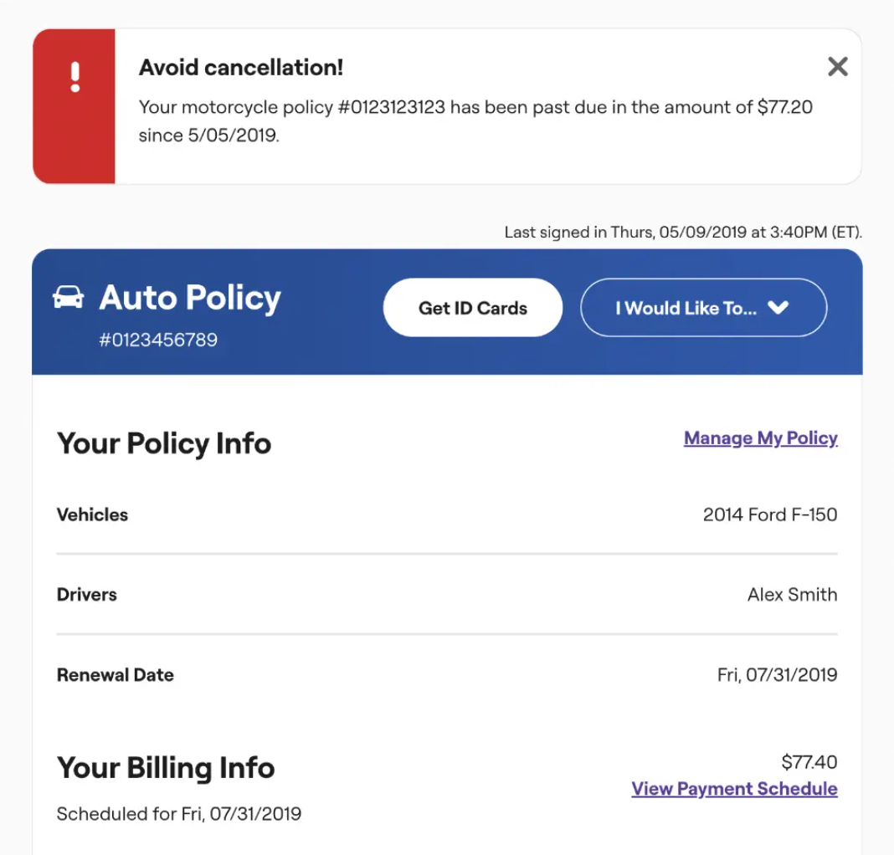Click the red exclamation warning icon
Viewport: 894px width, 855px height.
pos(74,77)
